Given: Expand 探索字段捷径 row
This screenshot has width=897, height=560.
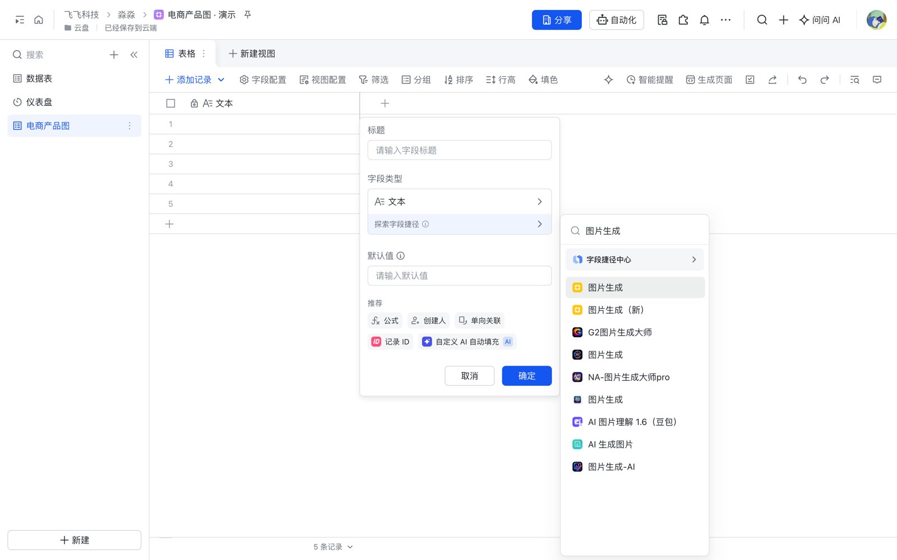Looking at the screenshot, I should pos(460,224).
